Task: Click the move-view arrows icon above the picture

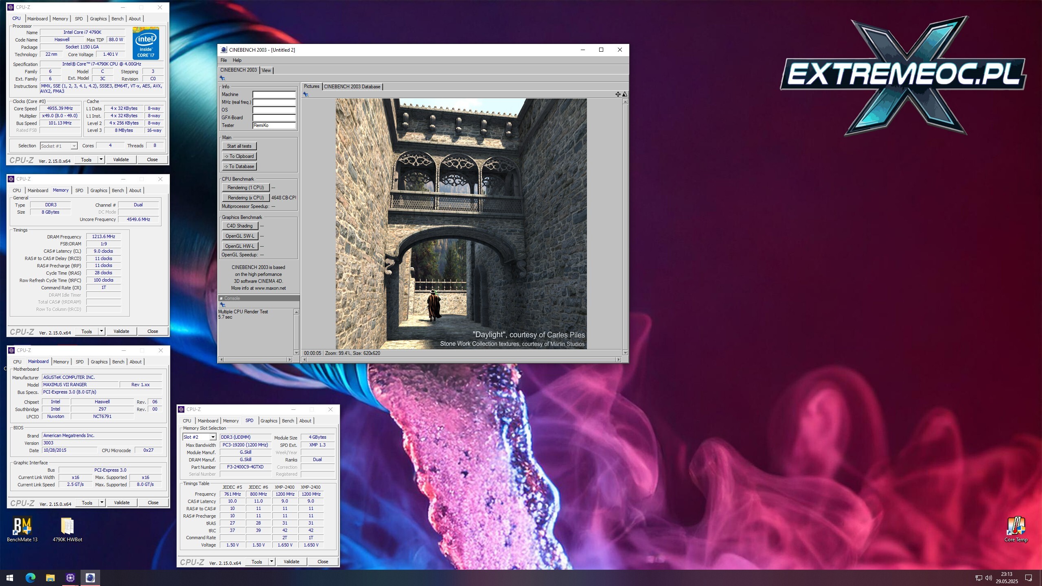Action: click(617, 94)
